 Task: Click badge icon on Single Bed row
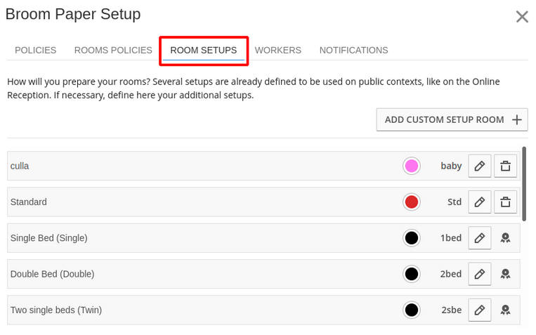tap(504, 238)
